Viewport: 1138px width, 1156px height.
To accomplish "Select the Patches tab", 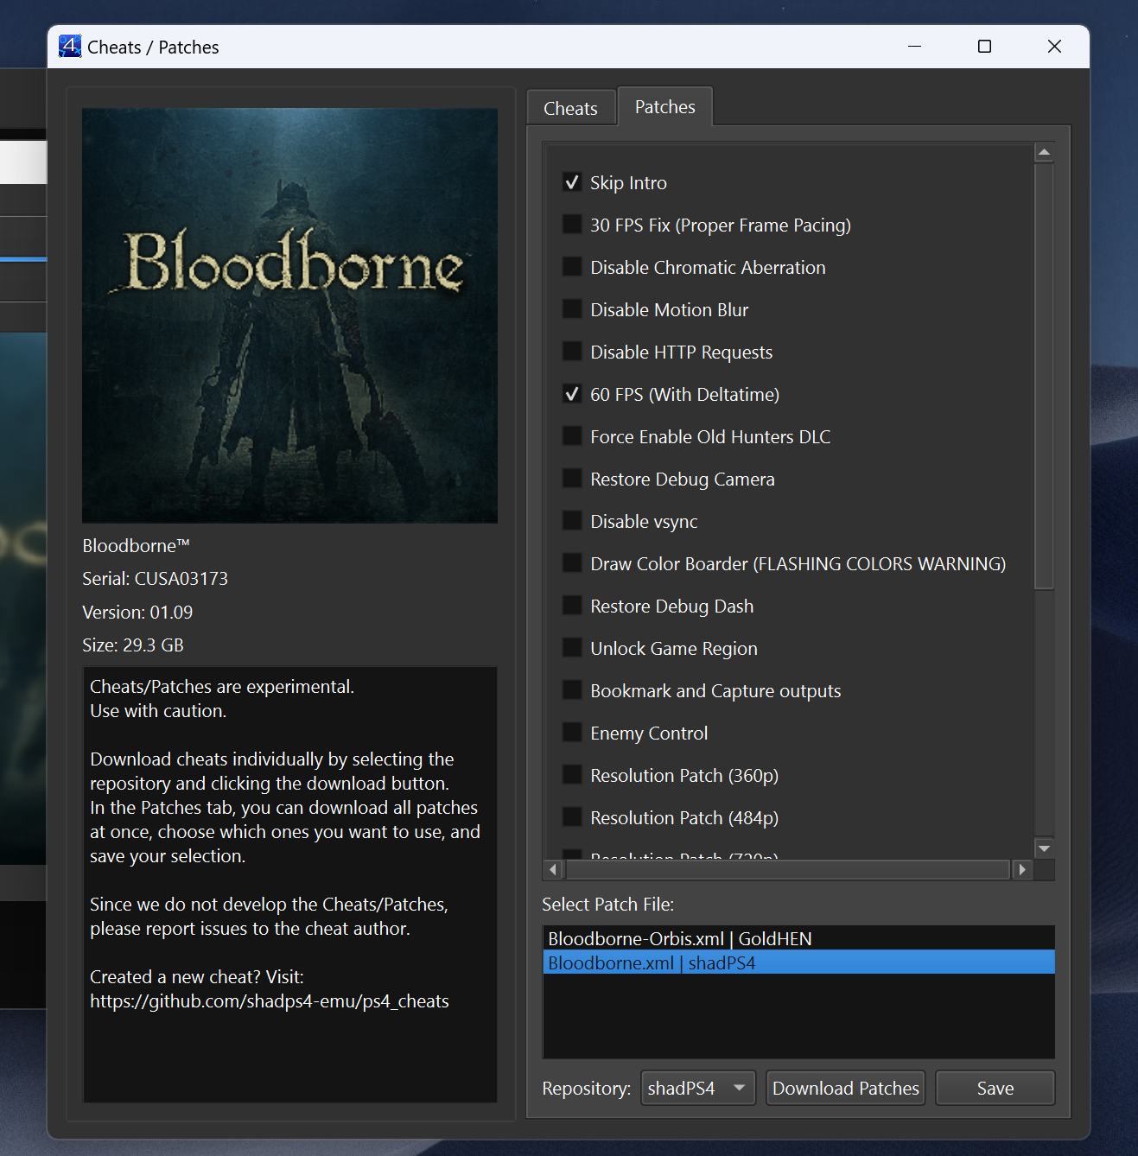I will click(x=664, y=107).
